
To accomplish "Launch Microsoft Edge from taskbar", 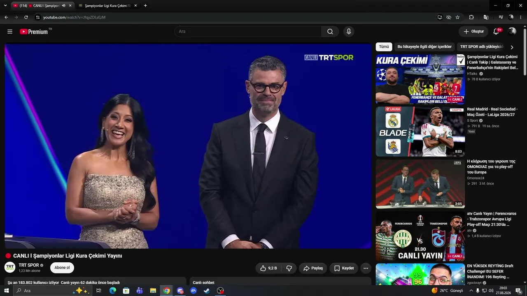I will [112, 291].
